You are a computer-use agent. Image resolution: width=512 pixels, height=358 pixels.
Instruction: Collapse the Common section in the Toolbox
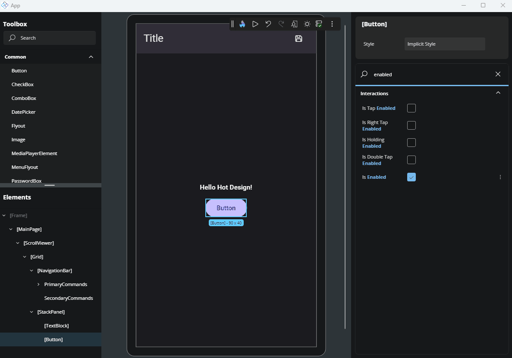click(x=91, y=56)
